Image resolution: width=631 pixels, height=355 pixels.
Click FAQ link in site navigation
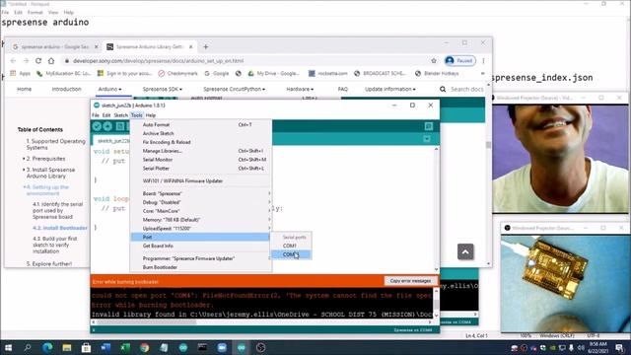coord(342,89)
